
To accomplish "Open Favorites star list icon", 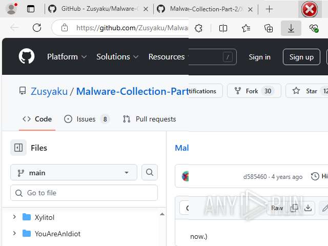I will (x=246, y=28).
